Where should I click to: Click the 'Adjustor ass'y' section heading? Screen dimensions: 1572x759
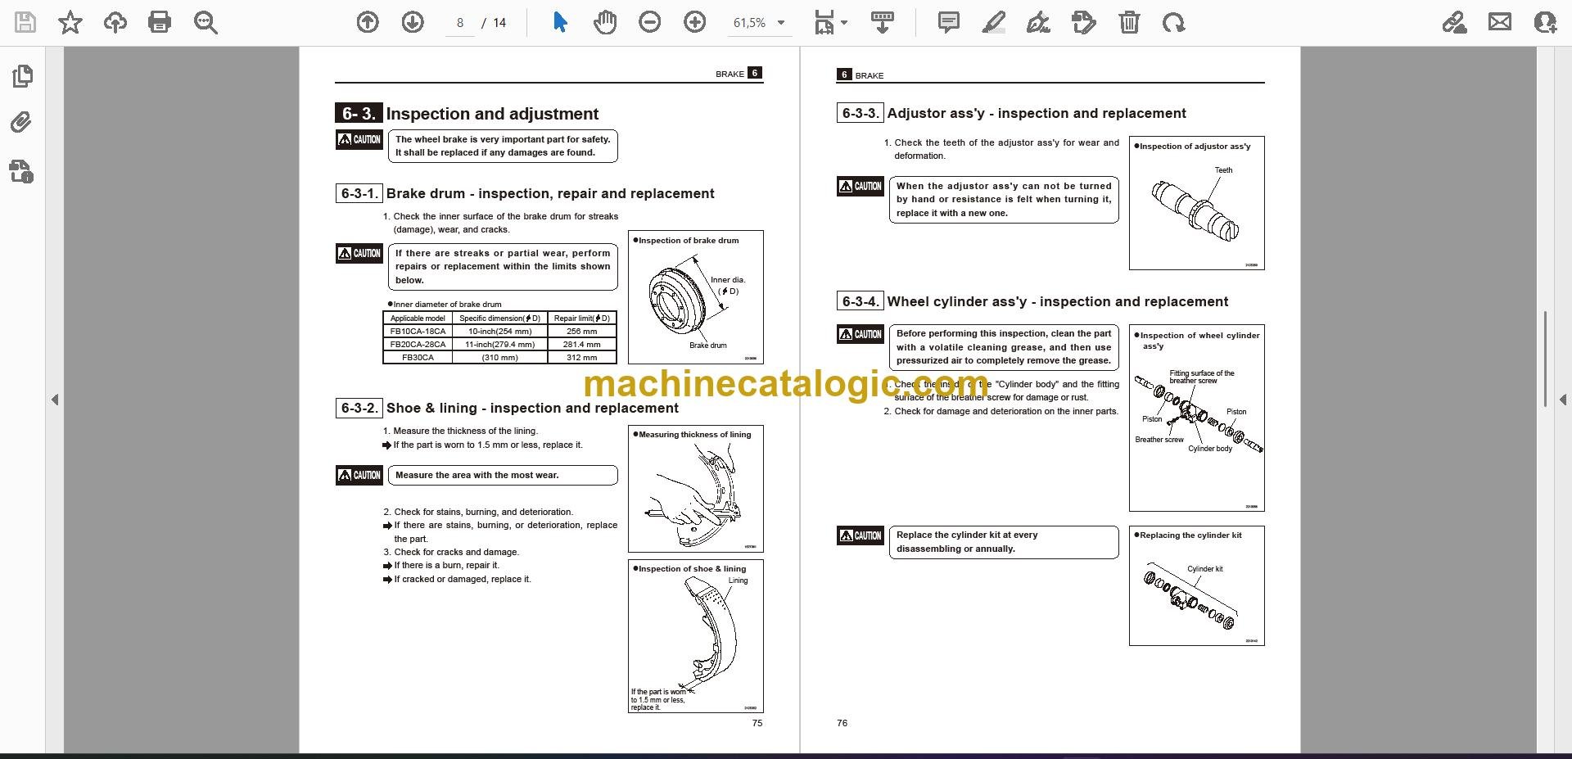point(1037,113)
